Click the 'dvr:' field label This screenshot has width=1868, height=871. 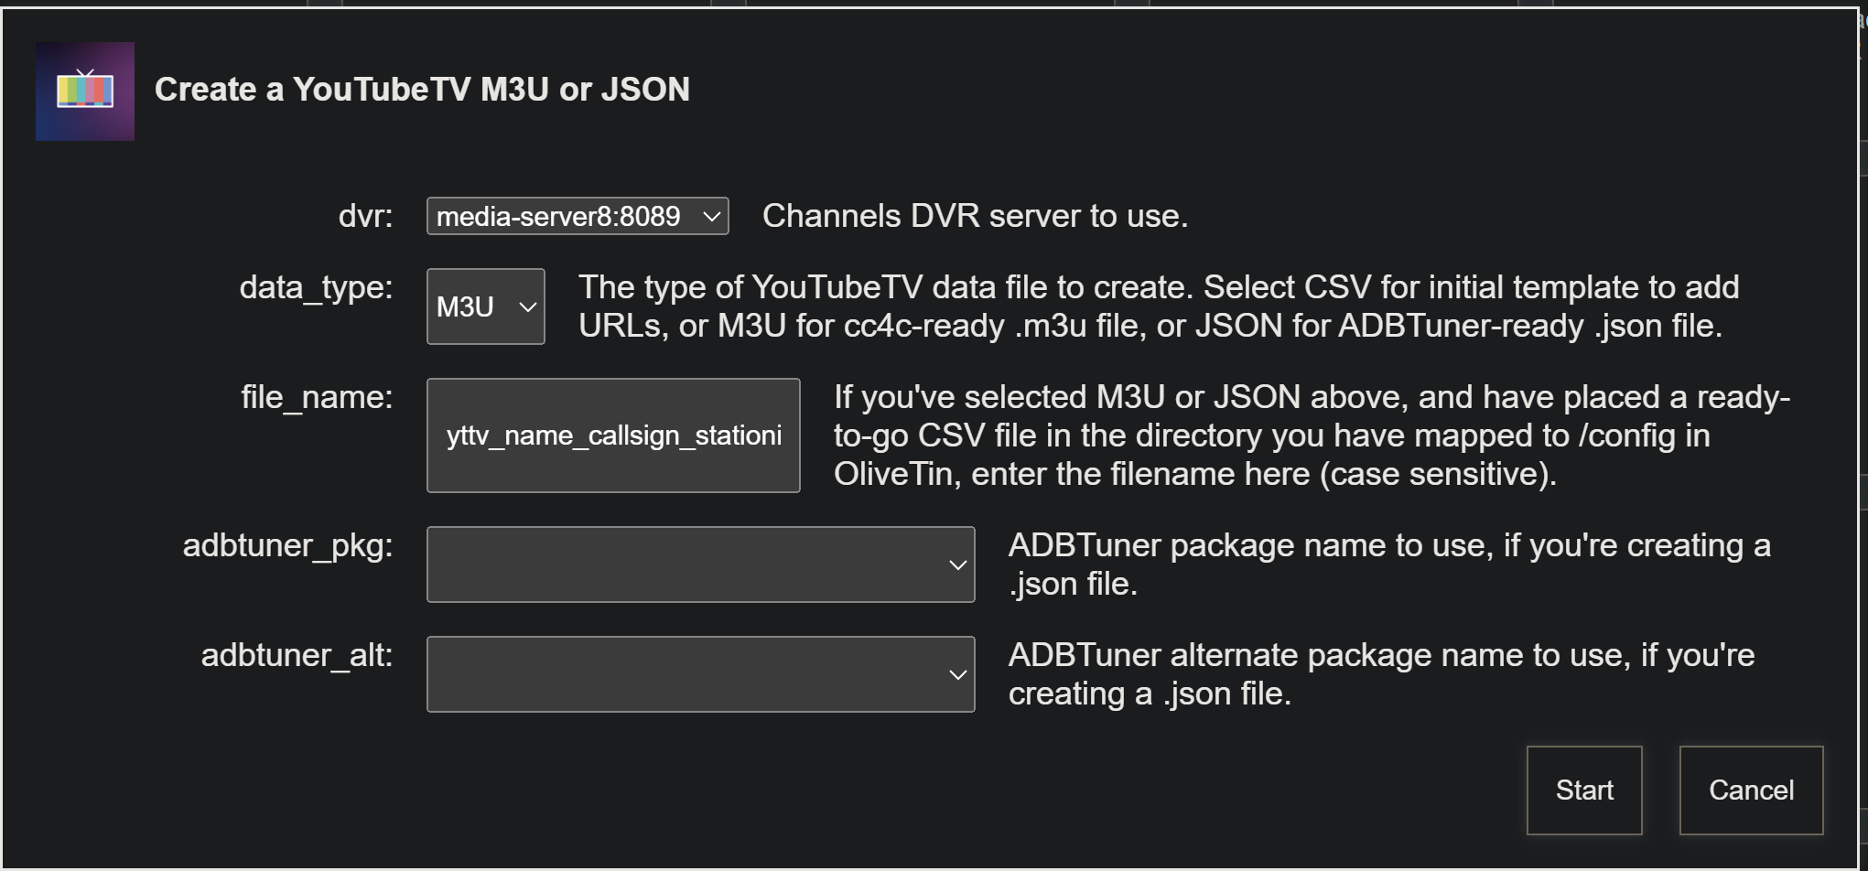365,216
